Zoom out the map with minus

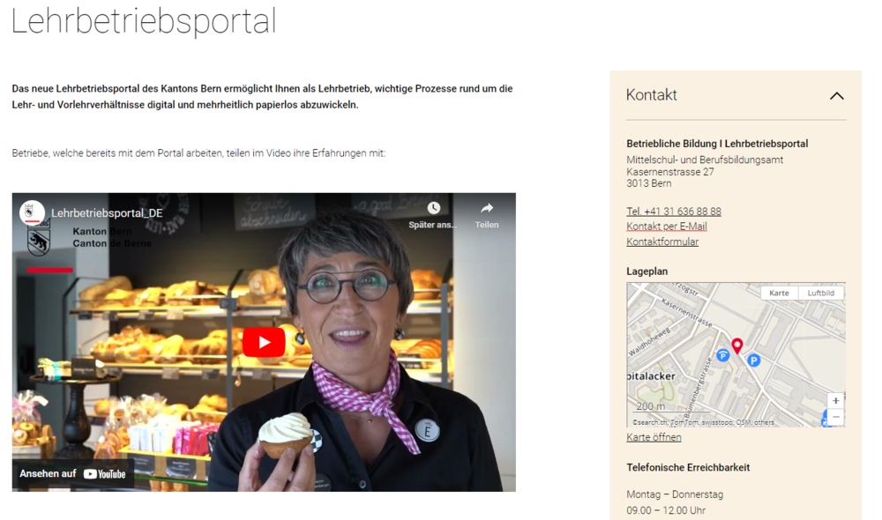tap(835, 417)
